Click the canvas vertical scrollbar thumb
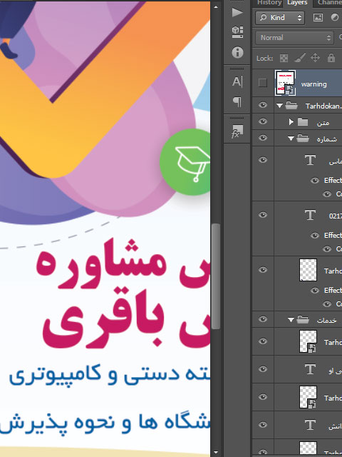The width and height of the screenshot is (342, 457). (215, 276)
